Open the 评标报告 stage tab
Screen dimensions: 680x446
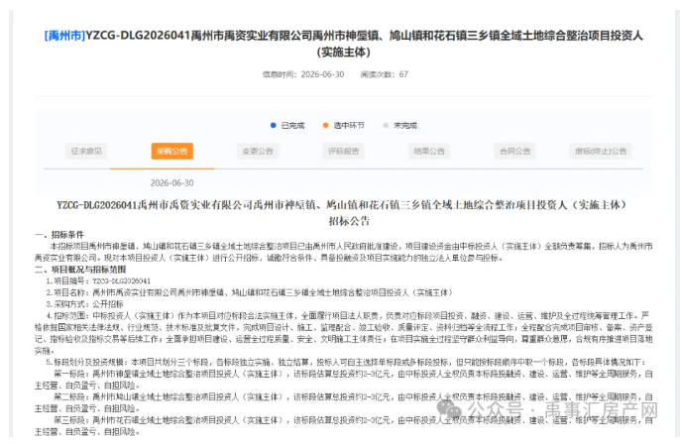point(343,151)
